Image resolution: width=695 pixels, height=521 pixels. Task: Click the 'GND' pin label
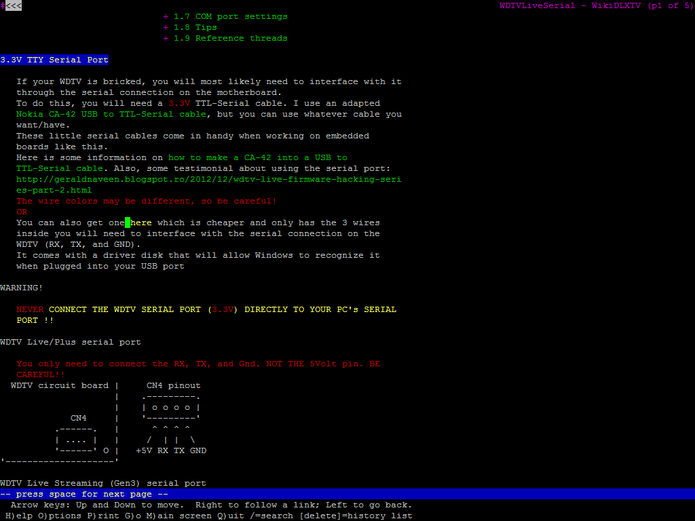198,450
